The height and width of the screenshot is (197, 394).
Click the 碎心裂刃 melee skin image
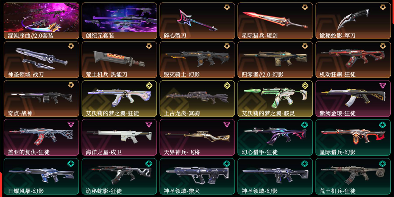(197, 20)
